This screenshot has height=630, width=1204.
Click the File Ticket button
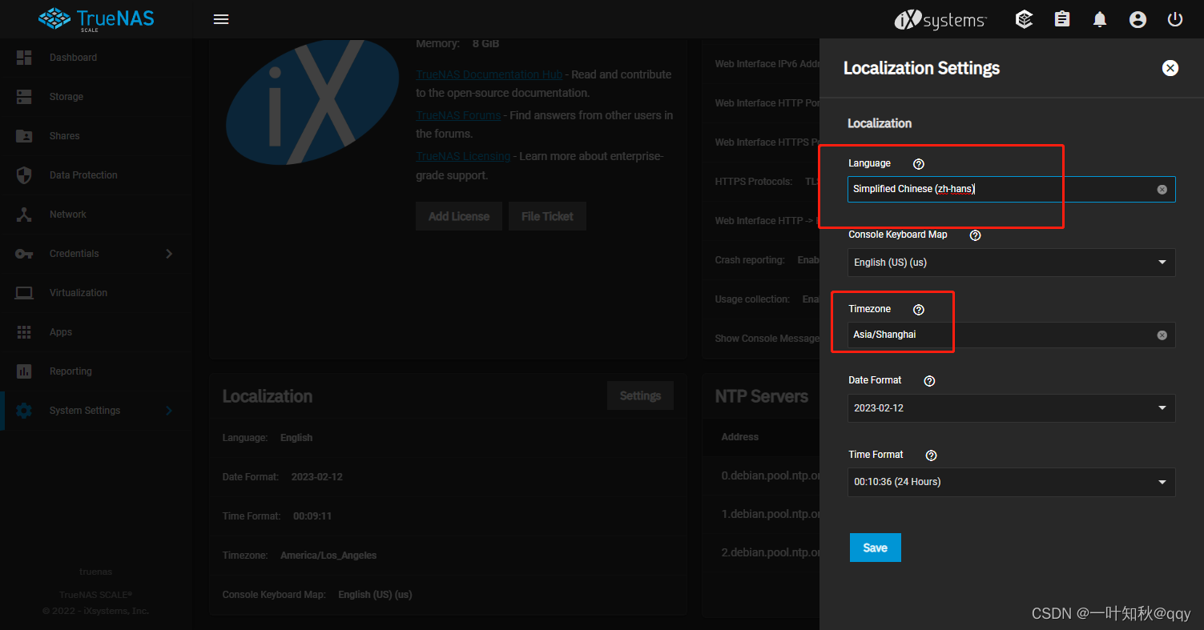(547, 216)
